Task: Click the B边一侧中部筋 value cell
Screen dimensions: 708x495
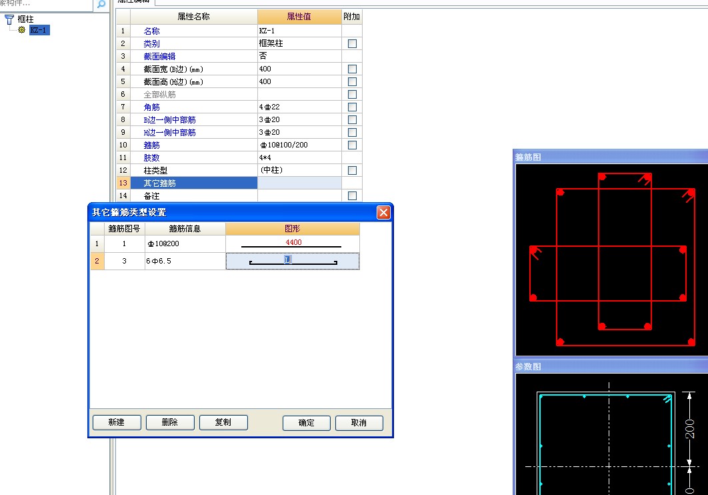Action: coord(299,119)
